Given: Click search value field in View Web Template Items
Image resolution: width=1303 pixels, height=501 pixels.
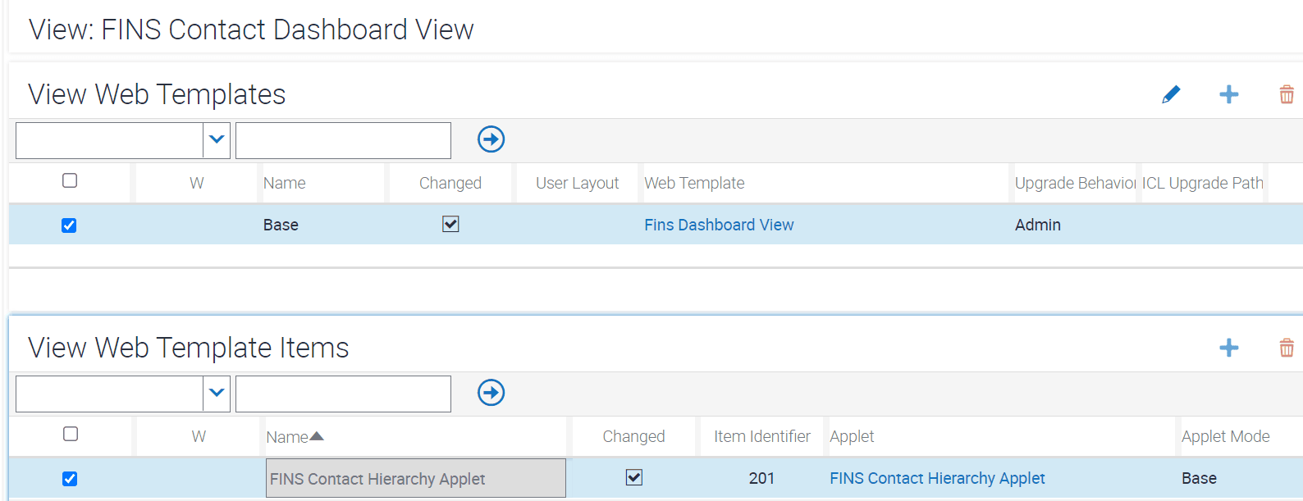Looking at the screenshot, I should [x=343, y=394].
